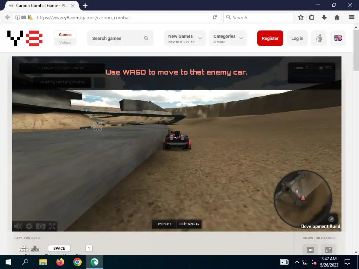Show hidden tray icons chevron
Image resolution: width=359 pixels, height=269 pixels.
(x=297, y=262)
